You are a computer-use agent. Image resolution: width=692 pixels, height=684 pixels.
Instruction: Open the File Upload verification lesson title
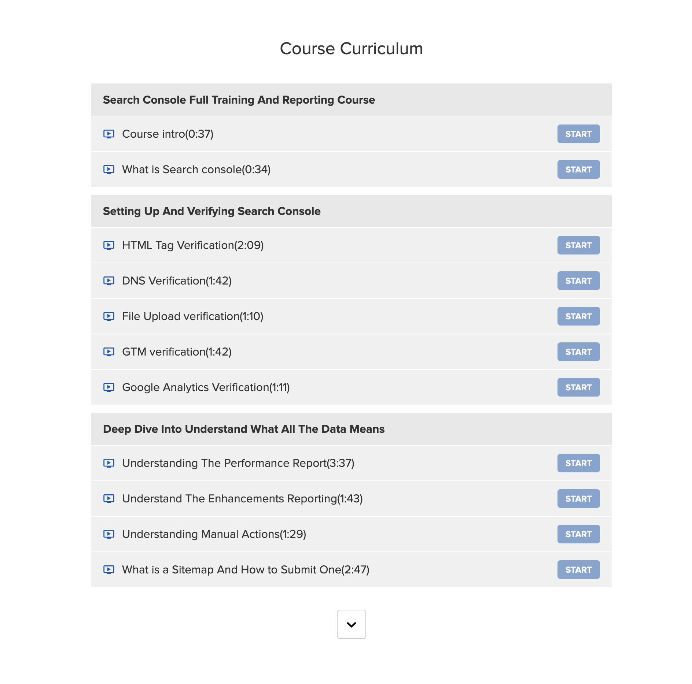pyautogui.click(x=192, y=316)
